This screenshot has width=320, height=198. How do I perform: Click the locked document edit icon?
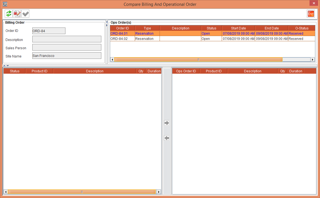[x=17, y=13]
